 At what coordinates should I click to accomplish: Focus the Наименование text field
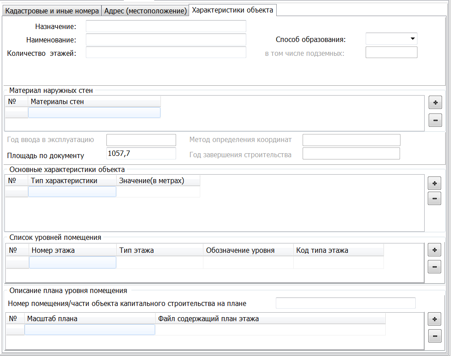point(166,40)
